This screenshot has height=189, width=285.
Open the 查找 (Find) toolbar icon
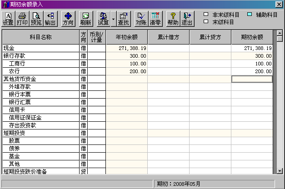pos(124,19)
